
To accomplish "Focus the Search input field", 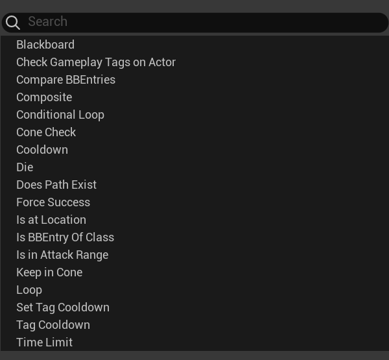I will 201,22.
